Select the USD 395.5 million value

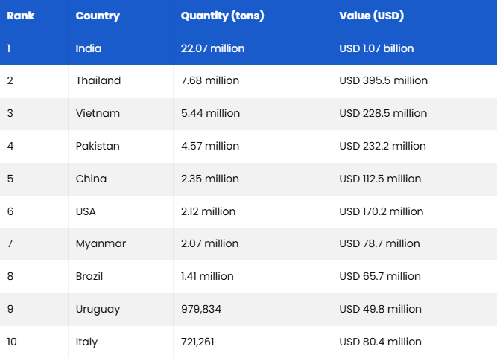383,80
